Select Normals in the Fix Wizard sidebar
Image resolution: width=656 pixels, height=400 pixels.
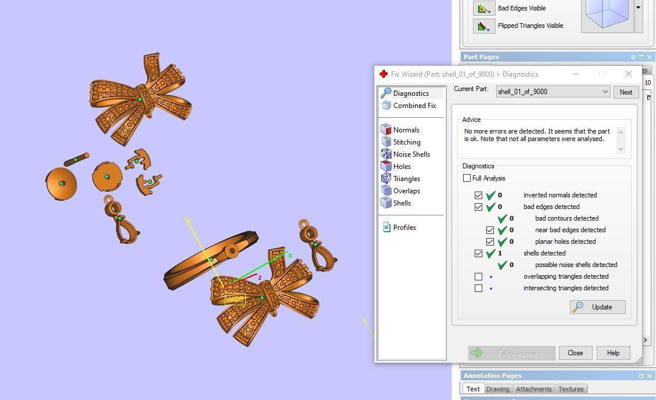coord(406,129)
